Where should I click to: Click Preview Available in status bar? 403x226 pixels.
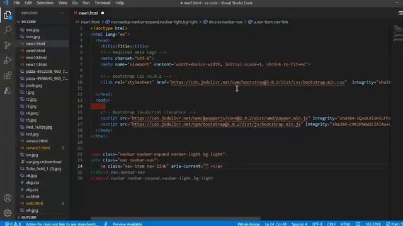tap(127, 224)
